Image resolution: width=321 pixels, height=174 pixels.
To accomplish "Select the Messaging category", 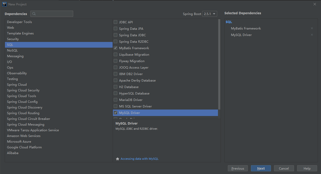I will 59,56.
